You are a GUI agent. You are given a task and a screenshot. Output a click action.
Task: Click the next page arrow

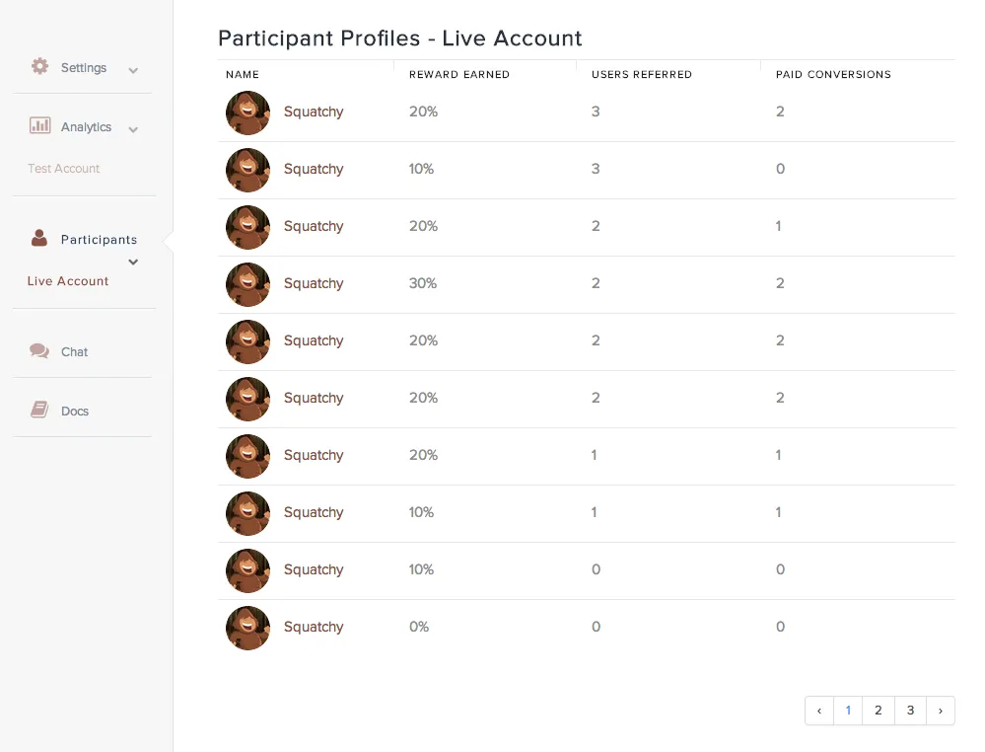tap(941, 711)
